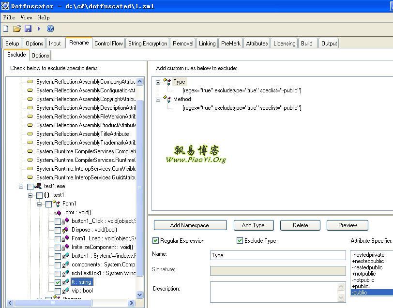Select the Method rule regex entry
393x308 pixels.
coord(242,108)
